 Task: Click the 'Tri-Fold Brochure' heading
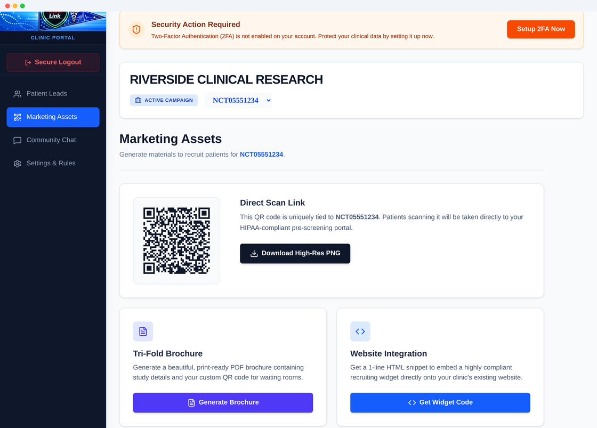click(168, 354)
